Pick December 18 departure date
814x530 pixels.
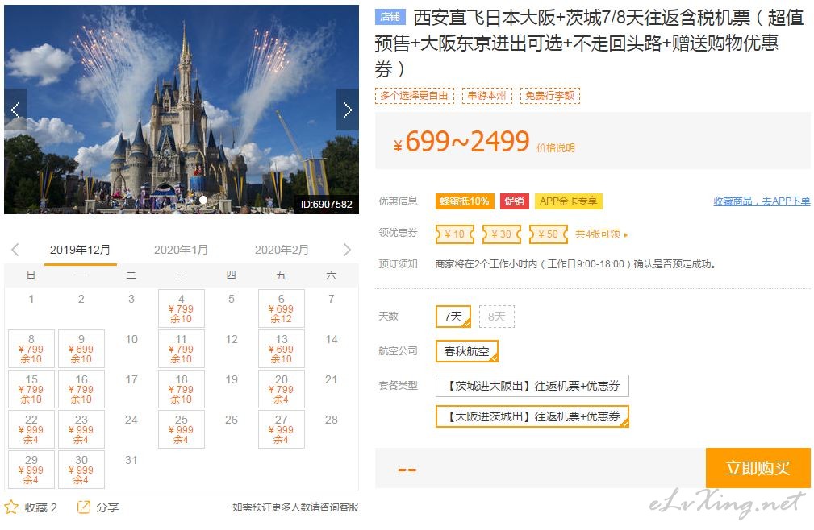[182, 389]
